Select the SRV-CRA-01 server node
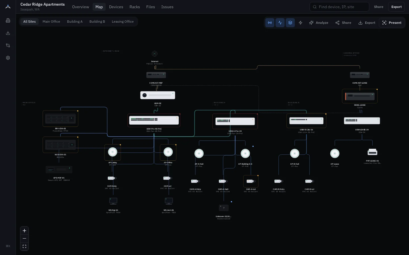 (60, 118)
